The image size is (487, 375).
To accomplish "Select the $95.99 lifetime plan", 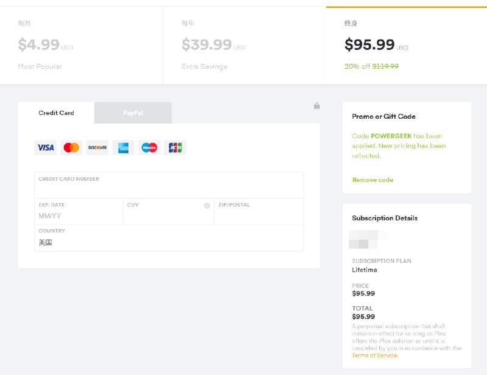I will click(x=406, y=46).
